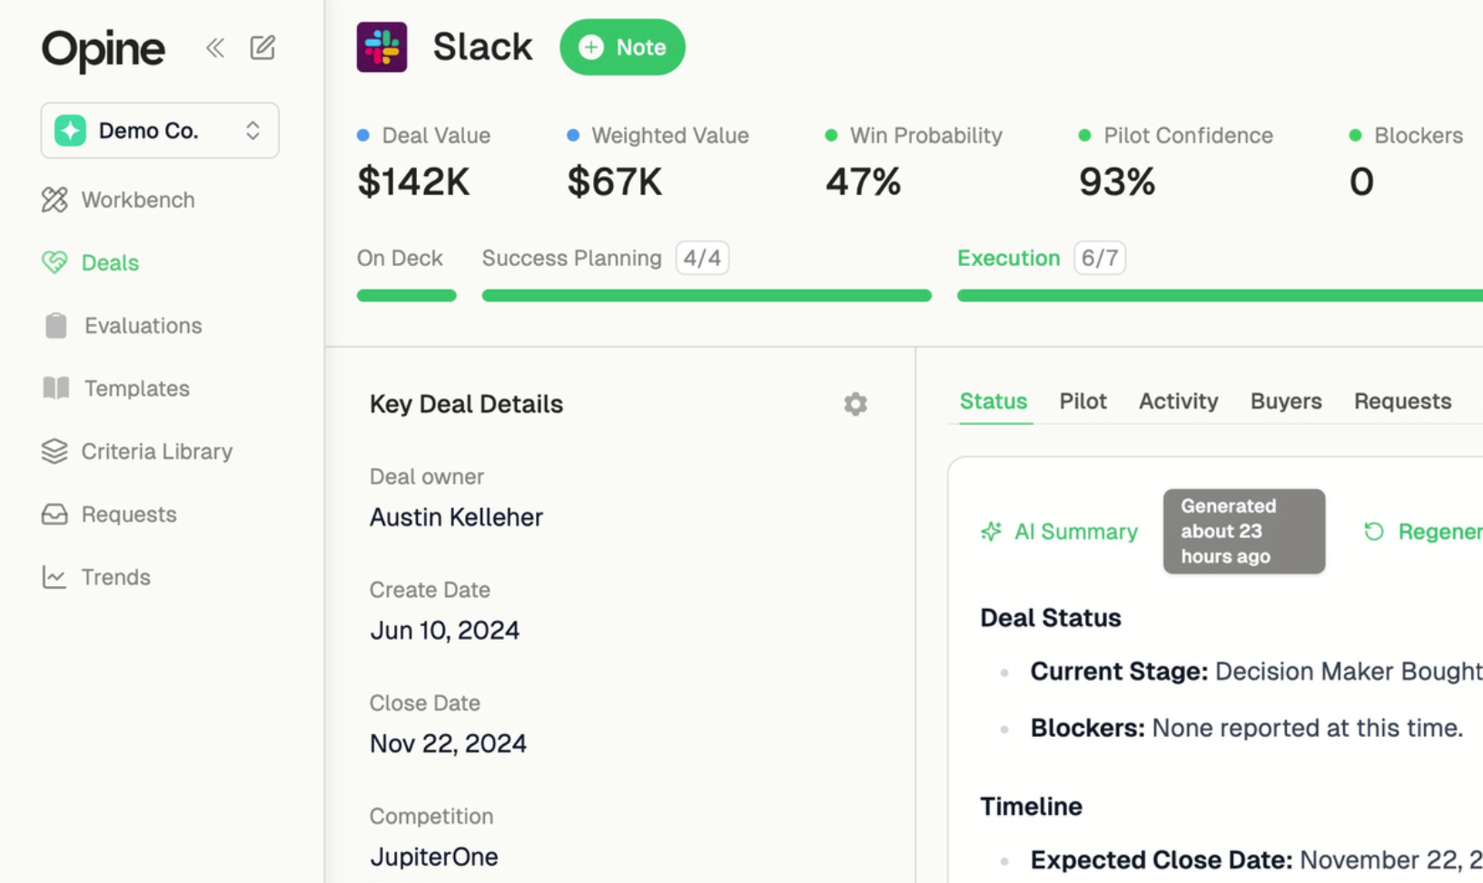
Task: Click the compose/edit pencil icon
Action: (262, 48)
